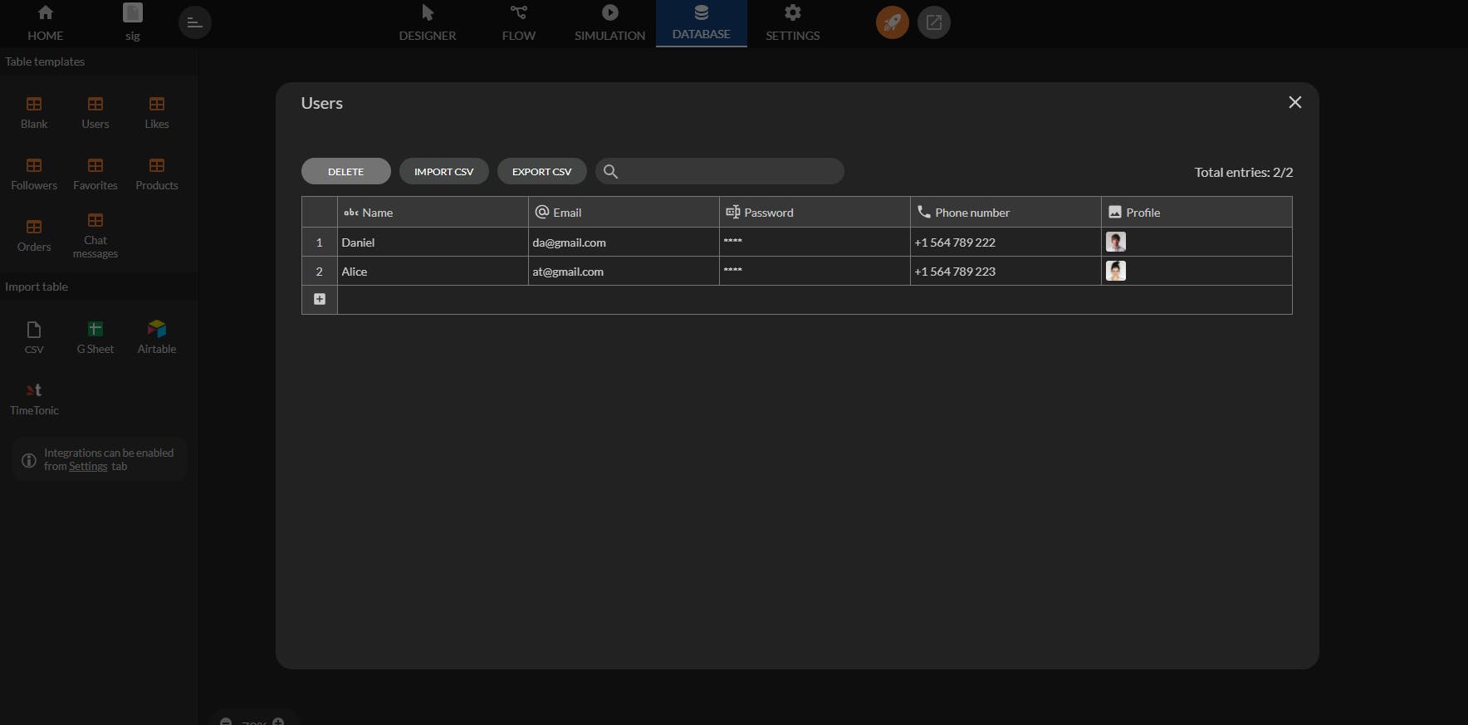The image size is (1468, 725).
Task: Click Alice's password cell
Action: (x=815, y=271)
